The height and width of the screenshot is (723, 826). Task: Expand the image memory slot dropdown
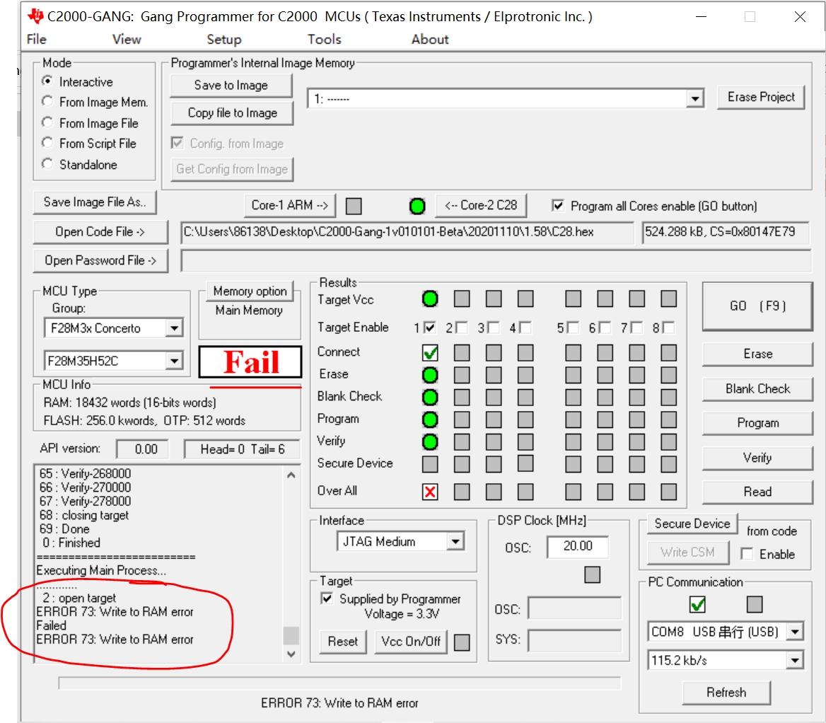pyautogui.click(x=694, y=98)
